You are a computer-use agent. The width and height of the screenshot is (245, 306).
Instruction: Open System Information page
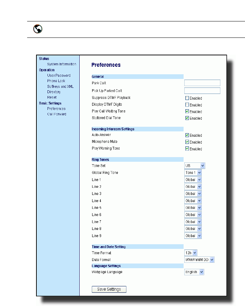click(62, 64)
